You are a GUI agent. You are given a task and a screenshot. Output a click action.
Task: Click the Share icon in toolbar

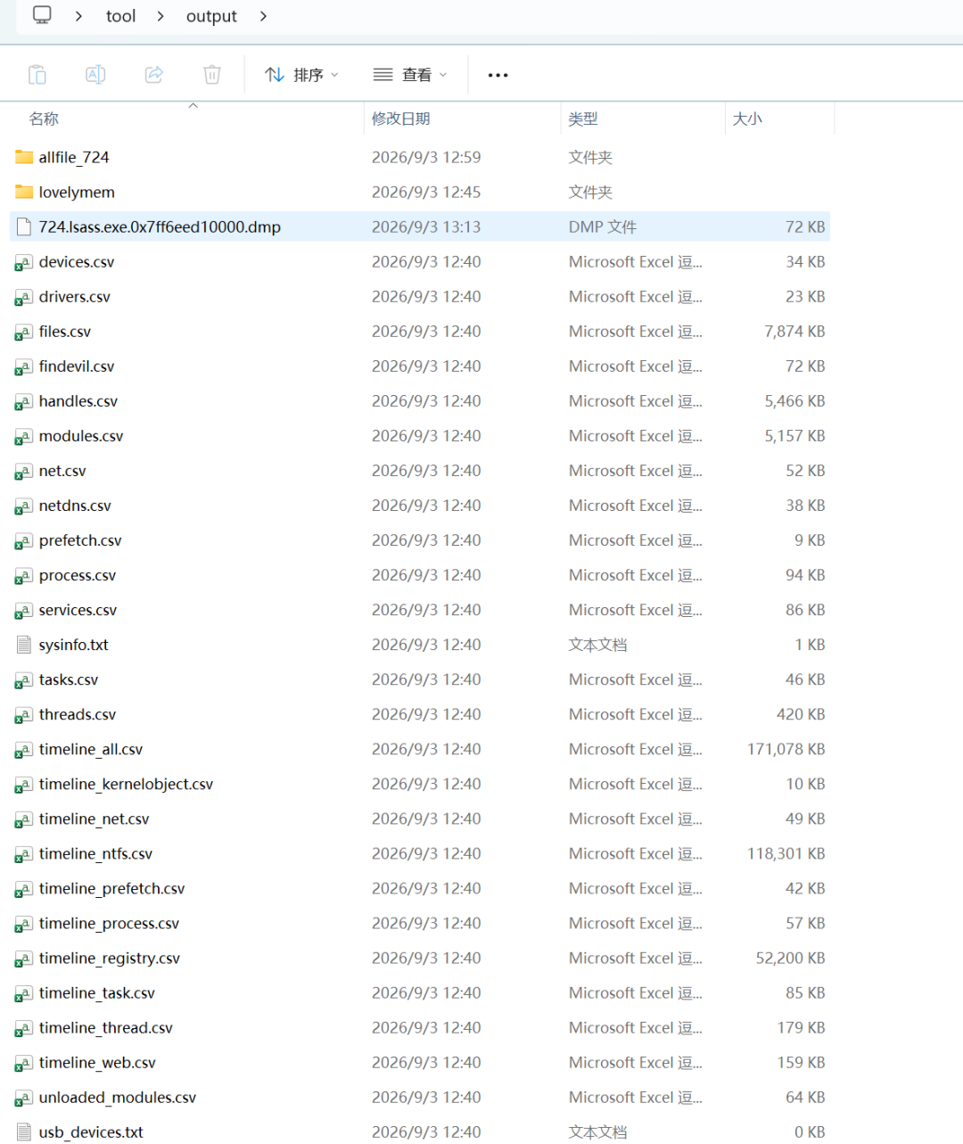(x=154, y=75)
